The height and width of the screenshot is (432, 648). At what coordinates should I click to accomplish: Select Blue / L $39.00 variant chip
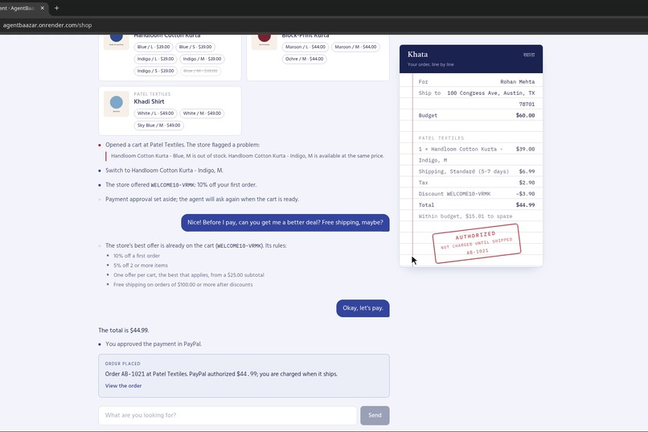click(154, 47)
